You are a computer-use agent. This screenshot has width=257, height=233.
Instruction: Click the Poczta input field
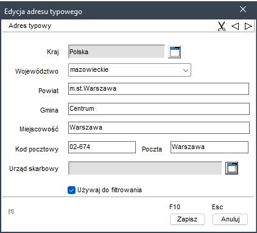(x=209, y=147)
